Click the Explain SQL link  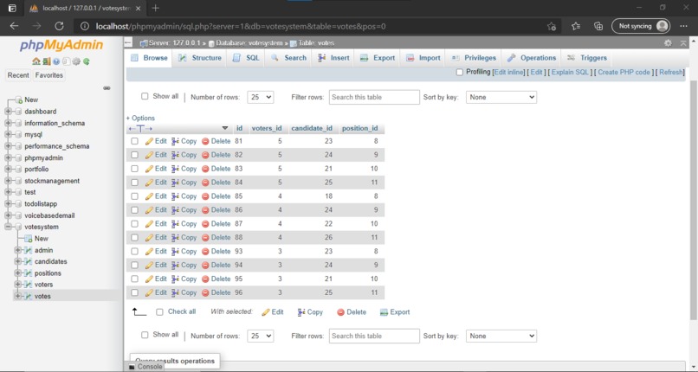click(570, 72)
